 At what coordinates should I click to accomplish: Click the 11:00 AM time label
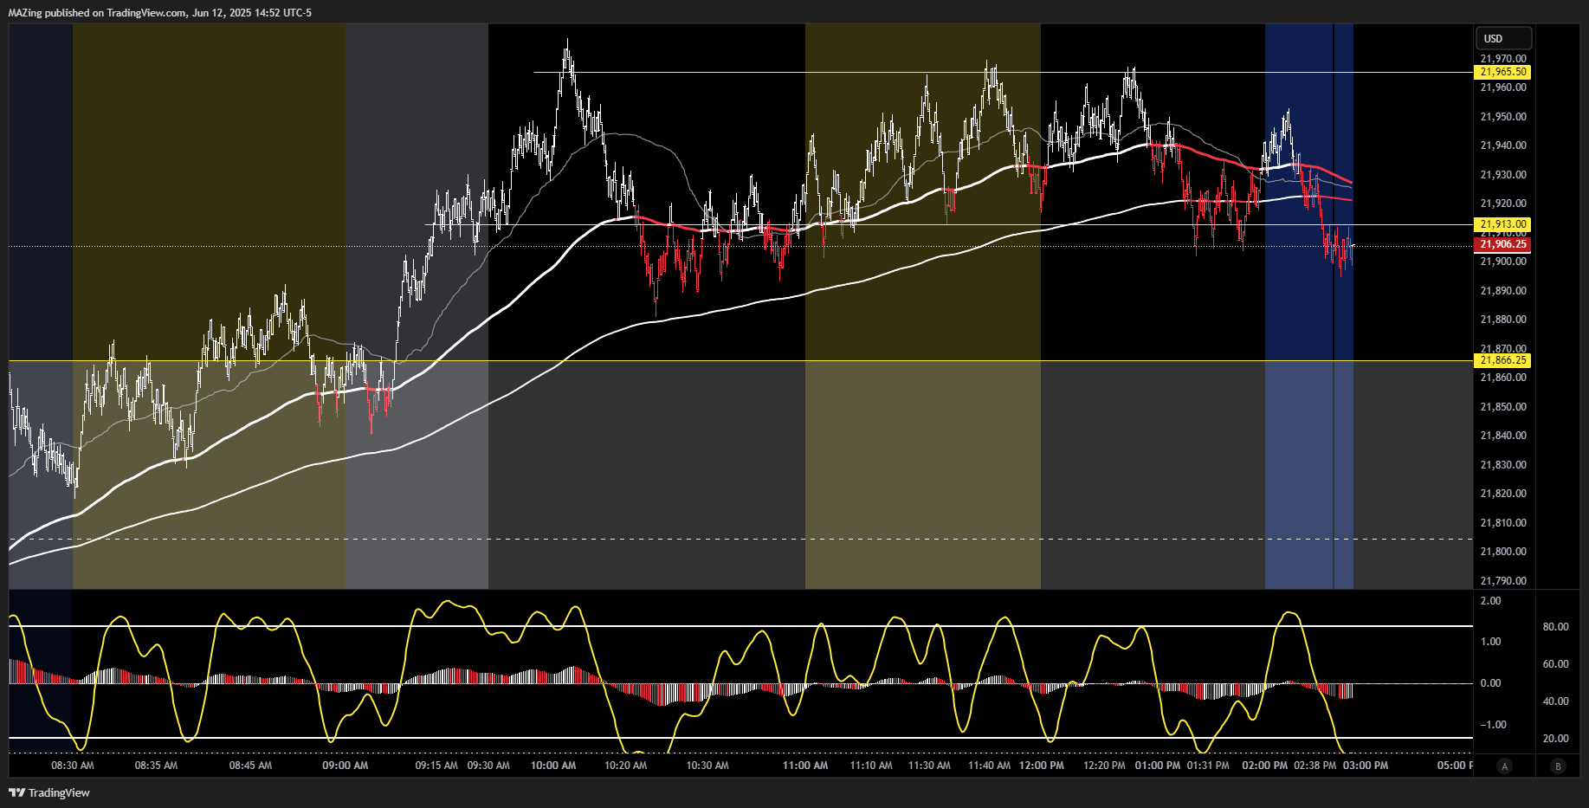tap(805, 766)
